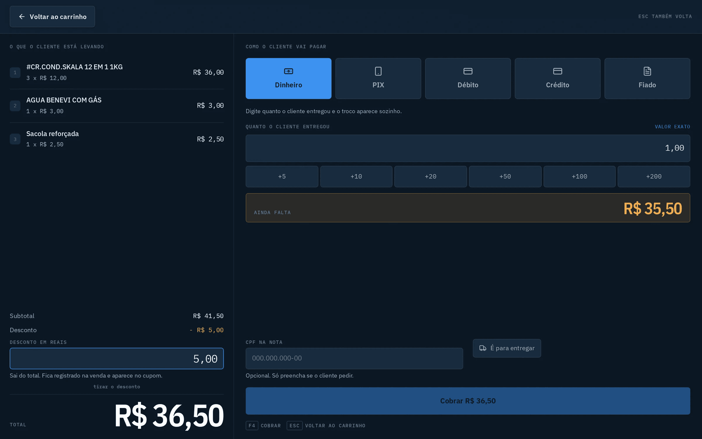This screenshot has height=439, width=702.
Task: Add +20 to the received amount
Action: coord(430,176)
